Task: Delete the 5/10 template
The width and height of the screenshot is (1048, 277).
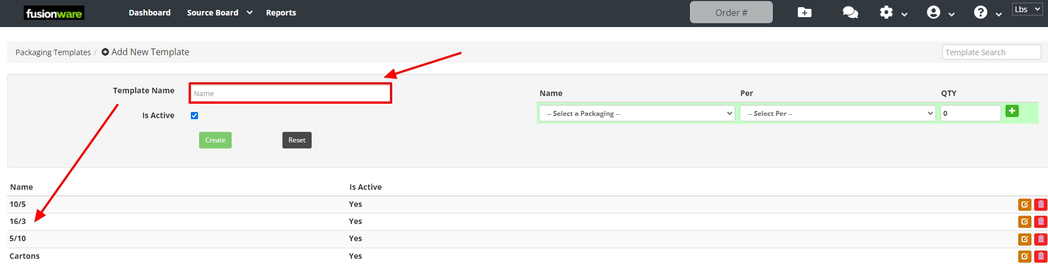Action: tap(1040, 239)
